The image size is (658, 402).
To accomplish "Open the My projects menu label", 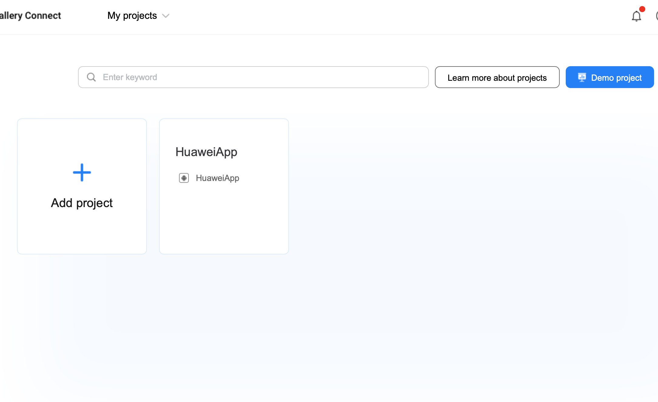I will tap(132, 15).
